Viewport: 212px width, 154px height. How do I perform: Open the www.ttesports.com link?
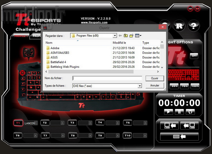point(94,22)
